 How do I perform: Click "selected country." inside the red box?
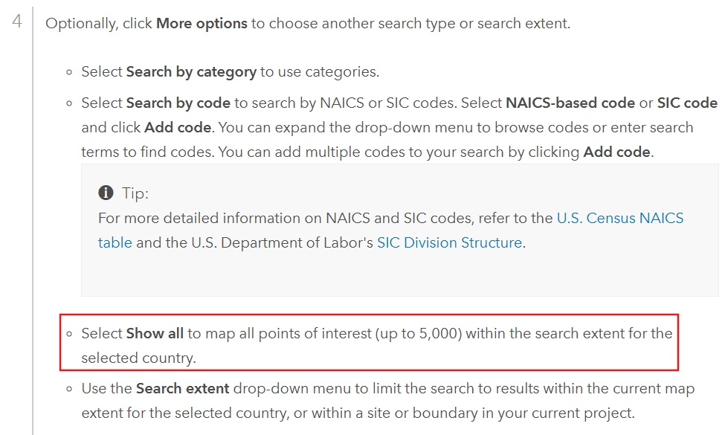click(138, 358)
